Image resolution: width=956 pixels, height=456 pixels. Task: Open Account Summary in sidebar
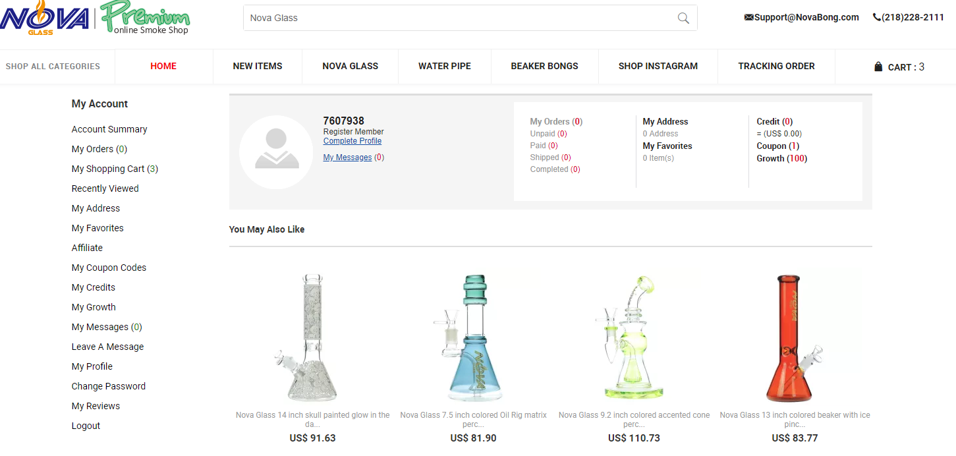coord(109,129)
